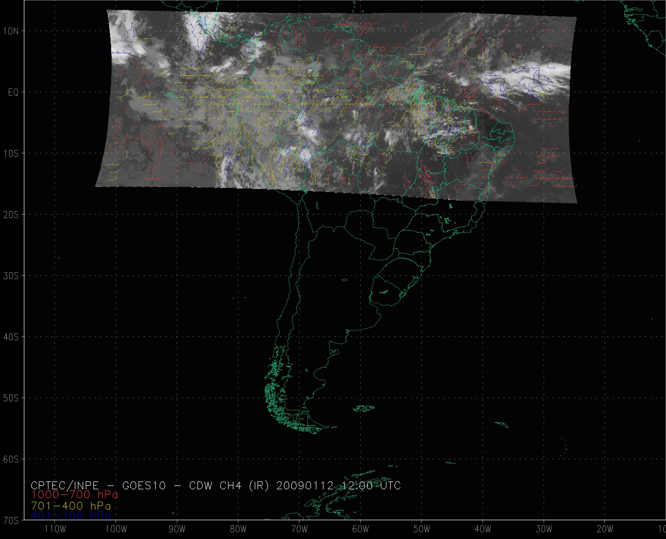
Task: Click the 10S latitude label
Action: tap(11, 154)
